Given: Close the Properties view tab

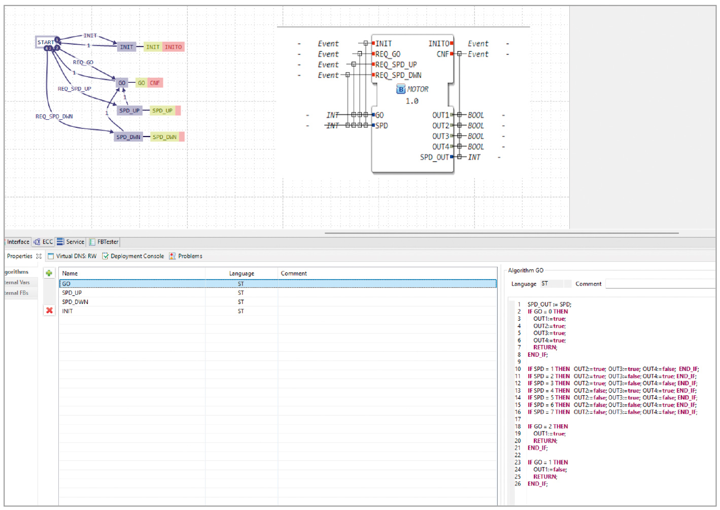Looking at the screenshot, I should point(39,256).
